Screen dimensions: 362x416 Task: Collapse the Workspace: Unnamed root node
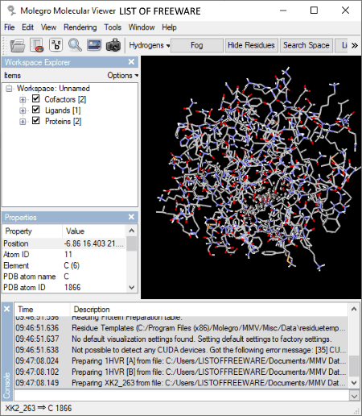[x=9, y=89]
